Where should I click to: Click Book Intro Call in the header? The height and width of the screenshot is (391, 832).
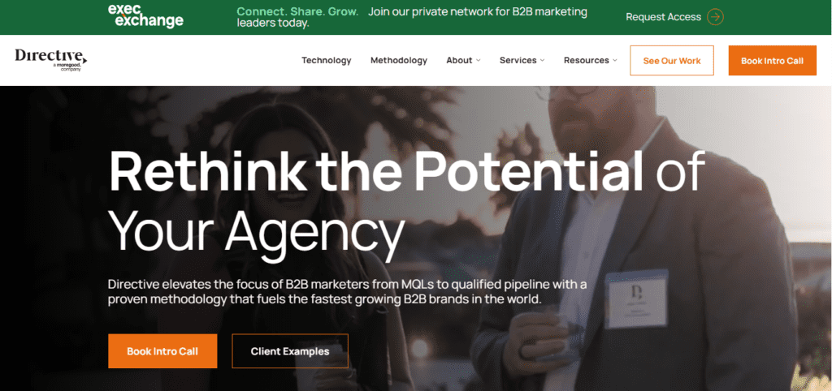coord(772,60)
